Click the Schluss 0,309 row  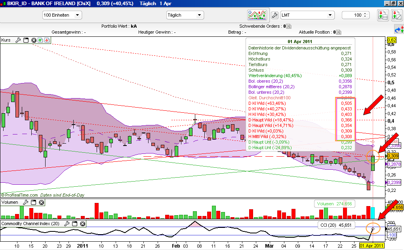point(300,70)
